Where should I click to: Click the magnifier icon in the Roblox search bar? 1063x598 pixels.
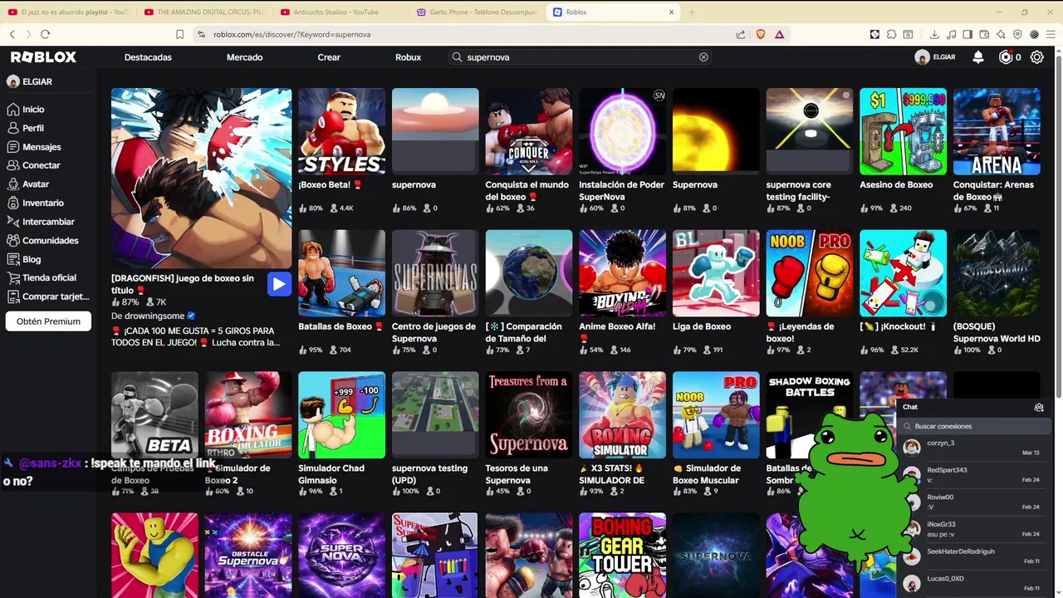457,57
